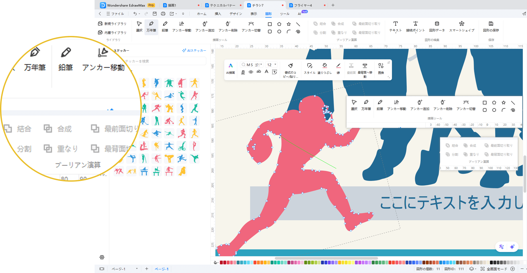Screen dimensions: 527x273
Task: Activate the アンカー追加 add-anchor tool
Action: 205,27
